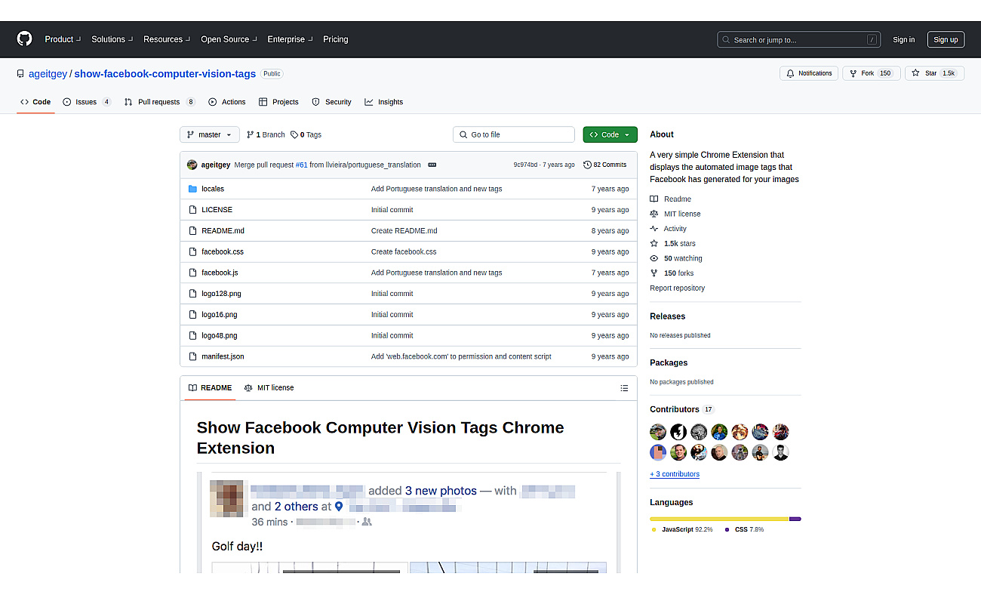Open the Product menu
The width and height of the screenshot is (981, 595).
[x=63, y=39]
